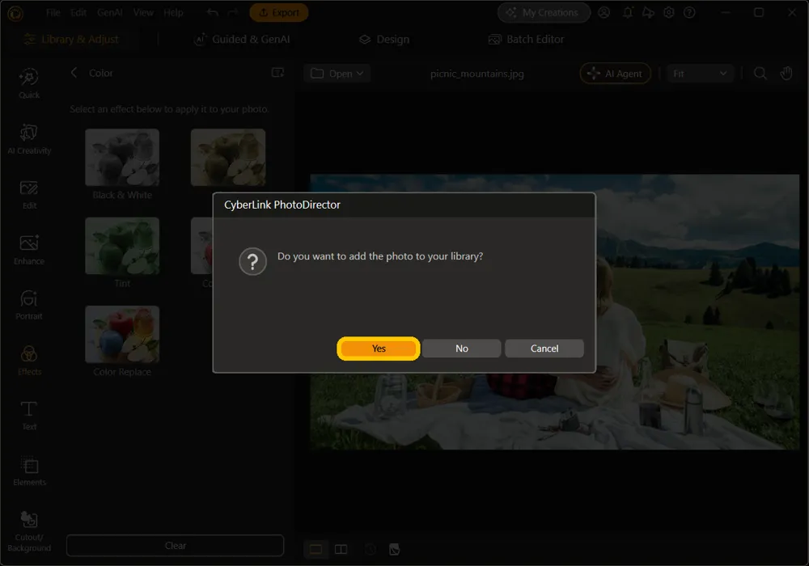The width and height of the screenshot is (809, 566).
Task: Select the Quick tool in sidebar
Action: (29, 83)
